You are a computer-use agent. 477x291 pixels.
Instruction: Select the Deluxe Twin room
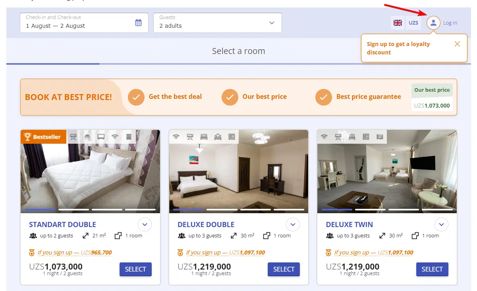(x=432, y=269)
